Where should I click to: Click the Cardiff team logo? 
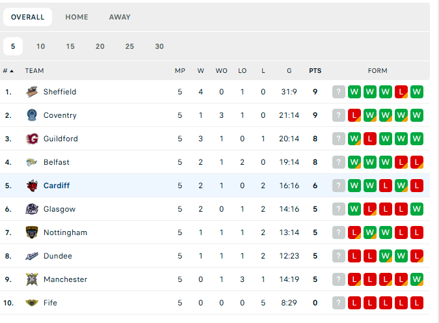coord(32,186)
